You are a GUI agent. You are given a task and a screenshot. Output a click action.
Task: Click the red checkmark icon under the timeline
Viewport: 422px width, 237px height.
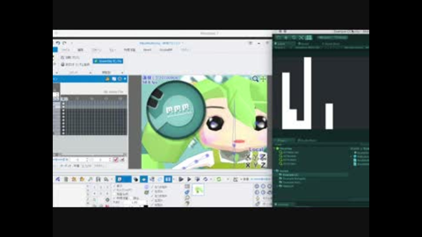point(116,160)
